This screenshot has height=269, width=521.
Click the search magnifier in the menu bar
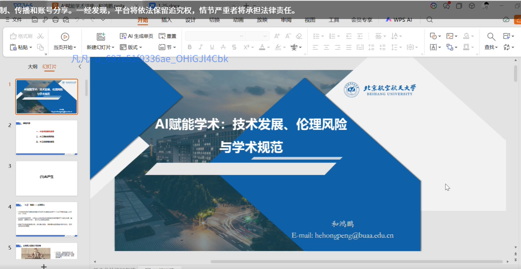[430, 20]
